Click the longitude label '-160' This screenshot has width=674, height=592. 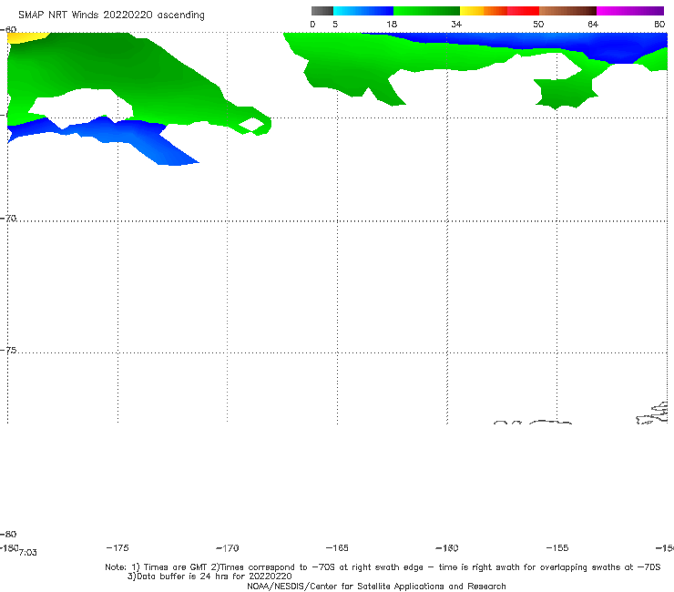(447, 547)
